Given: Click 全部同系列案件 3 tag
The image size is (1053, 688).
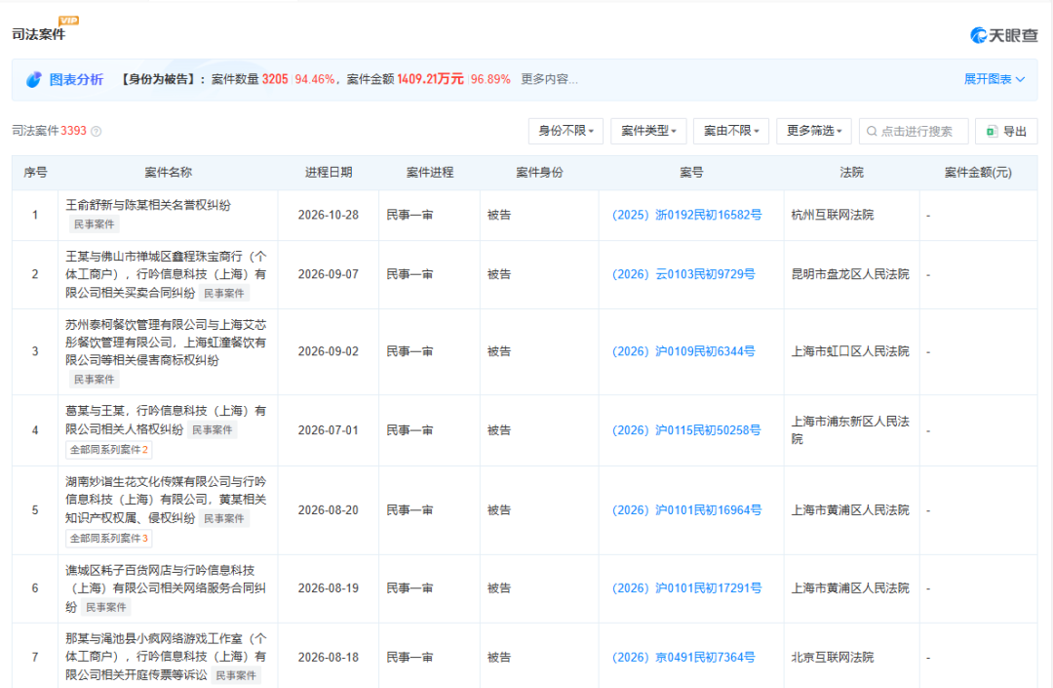Looking at the screenshot, I should [x=109, y=538].
